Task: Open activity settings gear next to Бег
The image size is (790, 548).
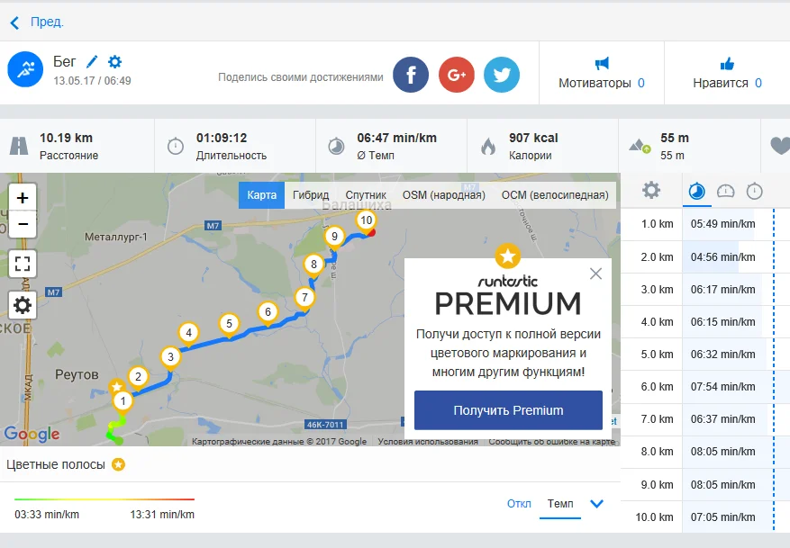Action: click(x=115, y=62)
